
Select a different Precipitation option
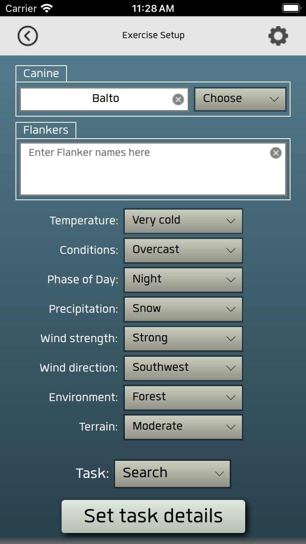pos(183,309)
